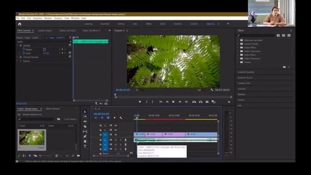Toggle V3 track output eye

click(116, 125)
